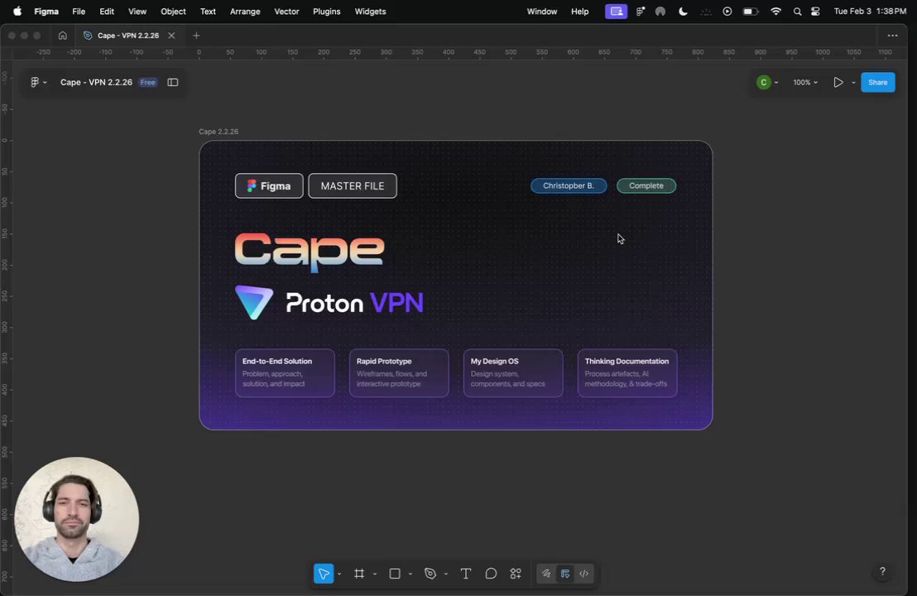Open the Edit menu
Image resolution: width=917 pixels, height=596 pixels.
(107, 11)
